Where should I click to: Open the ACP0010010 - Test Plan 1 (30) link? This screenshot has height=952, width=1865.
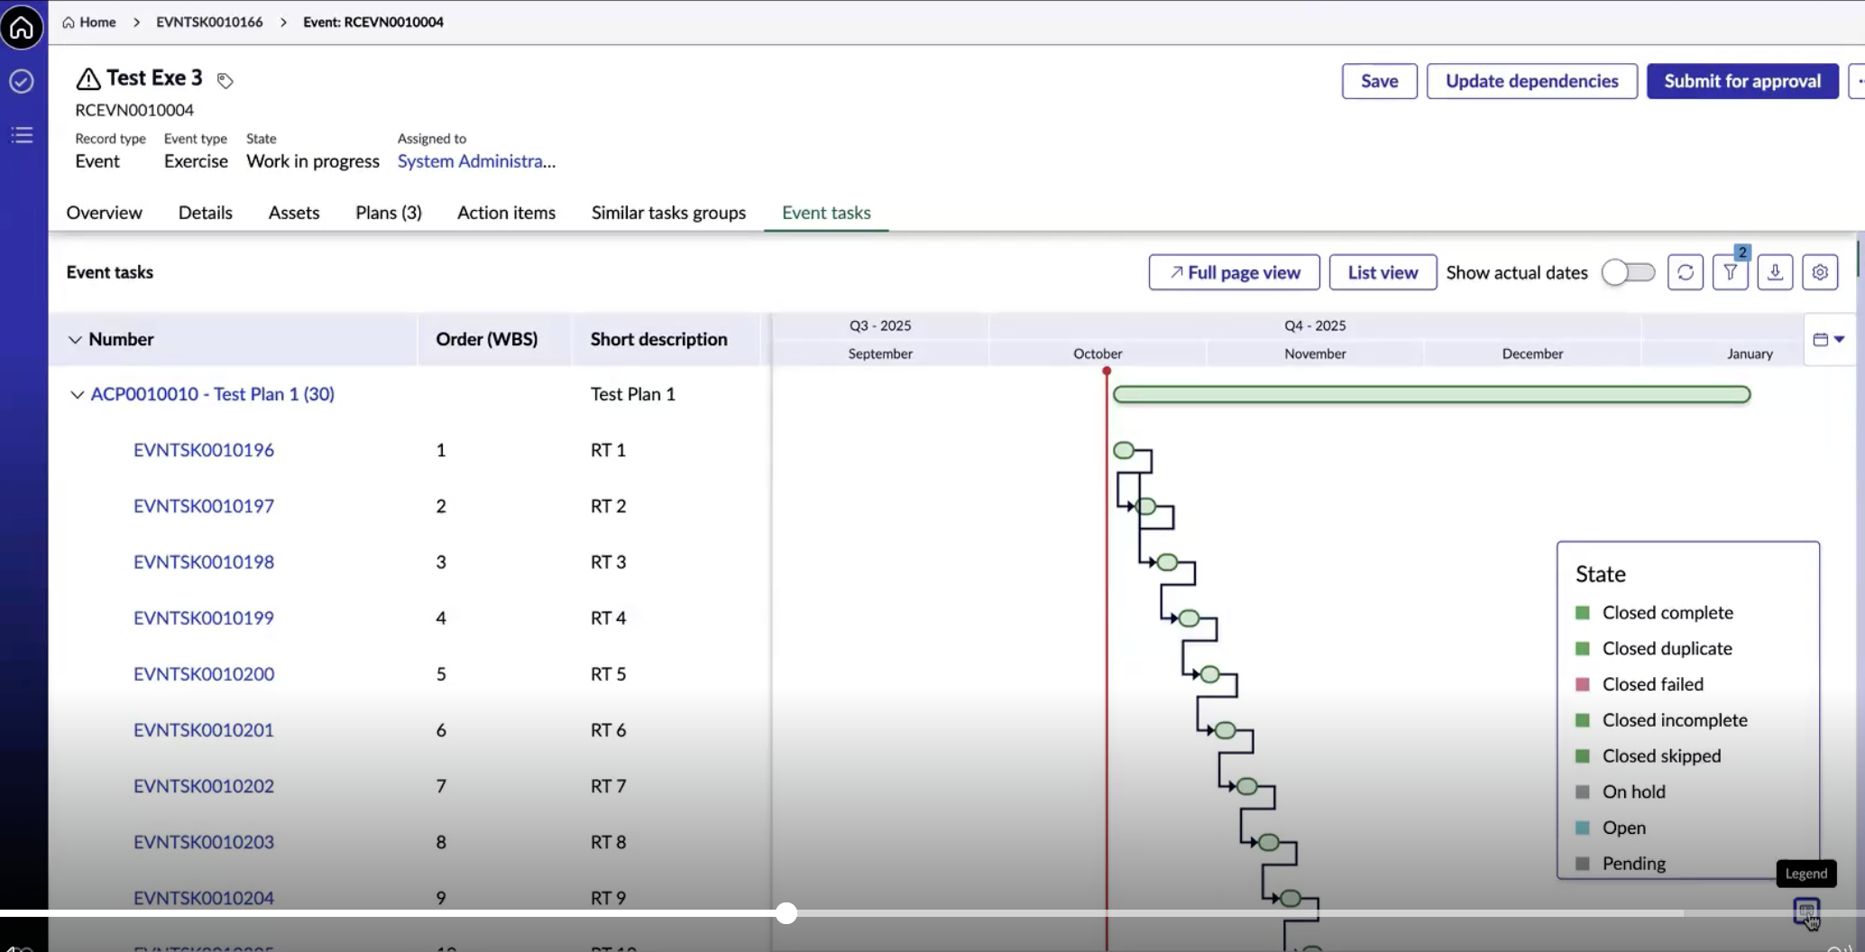[213, 394]
